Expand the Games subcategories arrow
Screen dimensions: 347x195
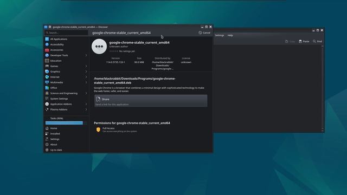click(86, 66)
